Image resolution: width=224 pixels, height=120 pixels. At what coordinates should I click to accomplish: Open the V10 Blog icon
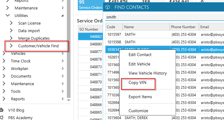(2, 110)
